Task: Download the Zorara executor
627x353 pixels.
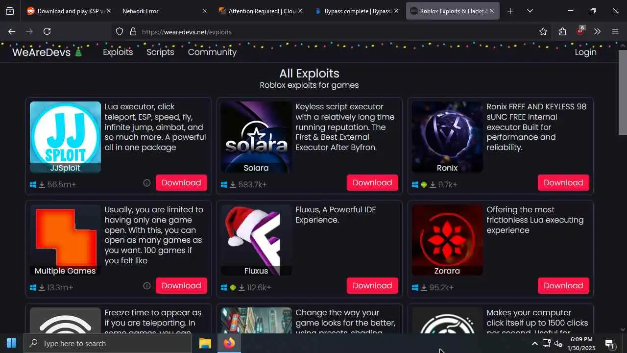Action: click(x=563, y=285)
